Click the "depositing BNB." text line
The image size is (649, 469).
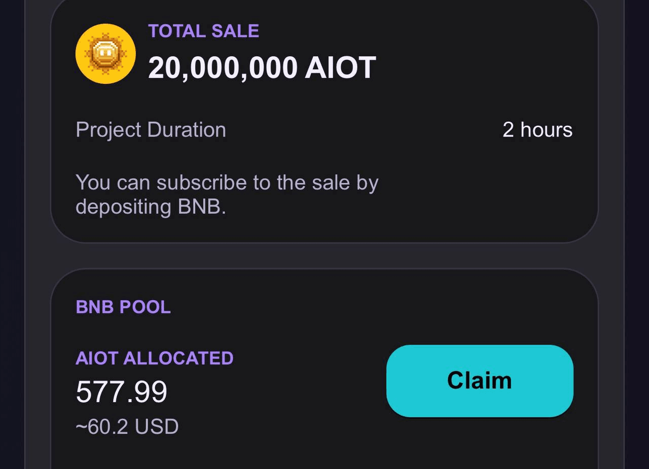151,207
